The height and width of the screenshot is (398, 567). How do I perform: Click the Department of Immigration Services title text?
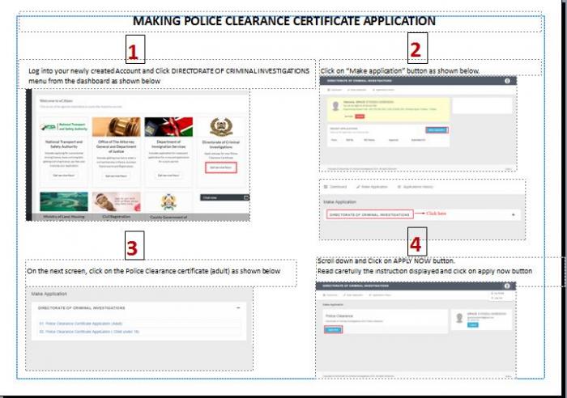168,144
